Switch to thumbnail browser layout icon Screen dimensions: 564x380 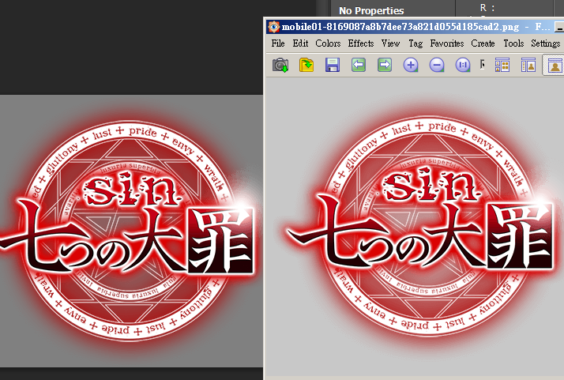[502, 65]
